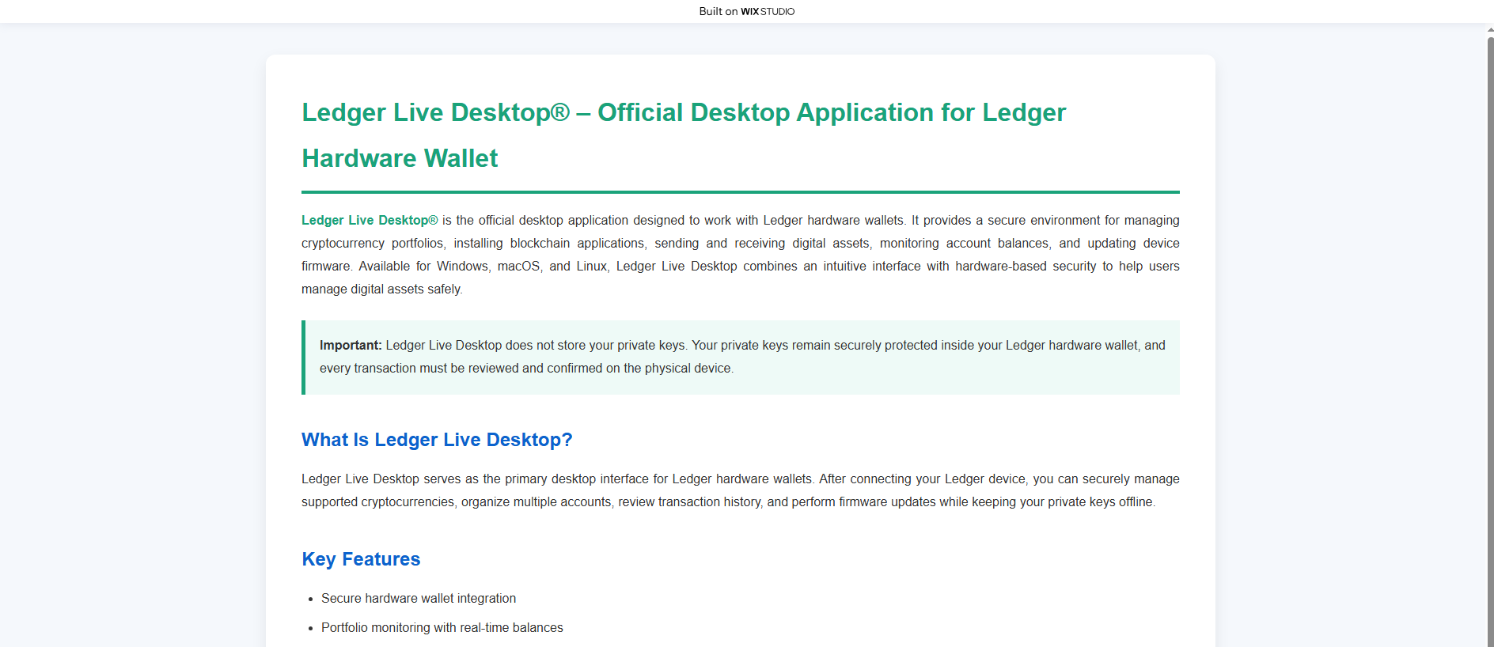Click 'Portfolio monitoring with real-time balances' list item
The height and width of the screenshot is (647, 1494).
pyautogui.click(x=442, y=628)
